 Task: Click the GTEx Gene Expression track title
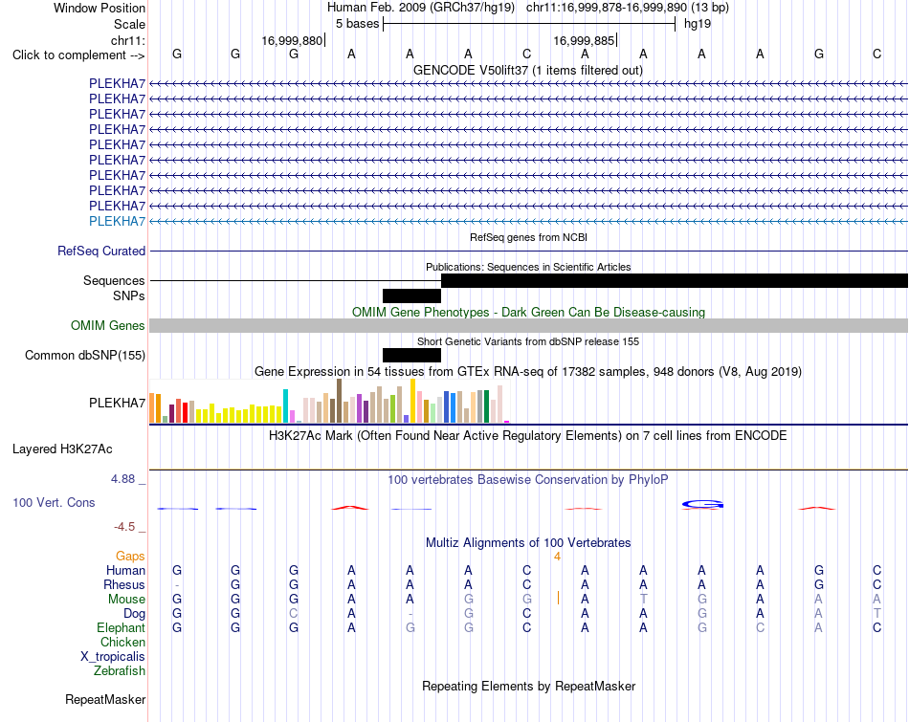click(x=528, y=371)
